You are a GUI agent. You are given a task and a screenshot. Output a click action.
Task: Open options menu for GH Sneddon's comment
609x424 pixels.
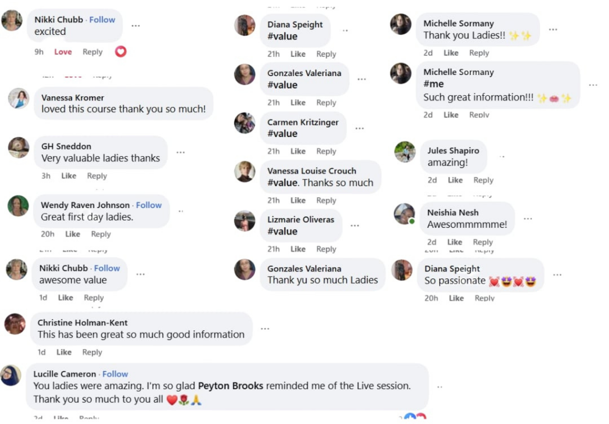point(180,153)
